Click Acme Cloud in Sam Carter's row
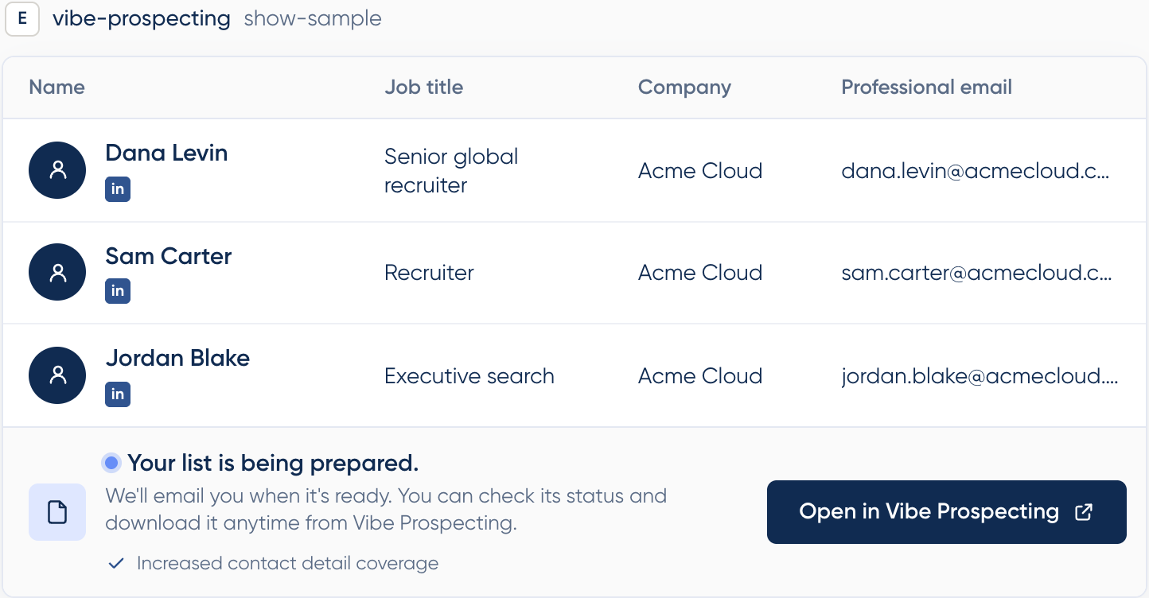Viewport: 1149px width, 598px height. pos(700,273)
